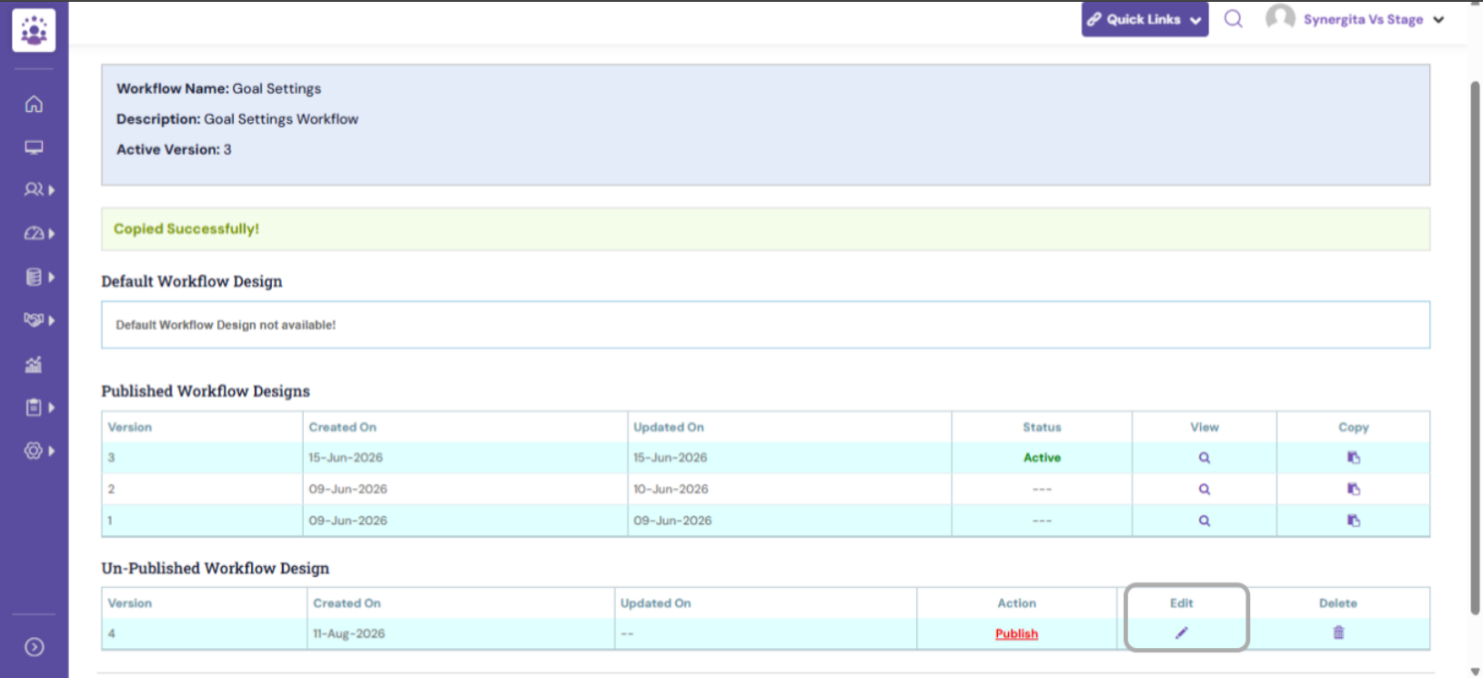Viewport: 1483px width, 678px height.
Task: Expand the people sidebar submenu arrow
Action: tap(52, 190)
